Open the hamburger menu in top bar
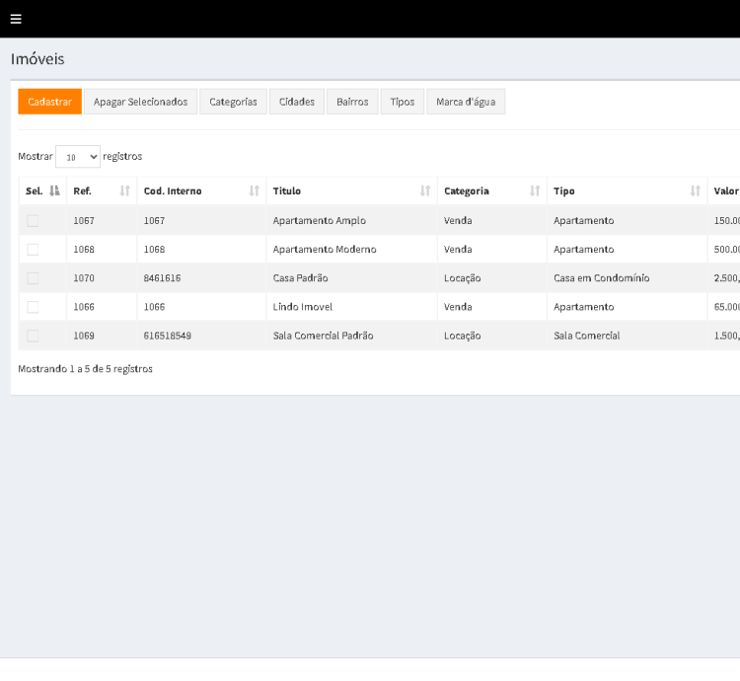This screenshot has height=681, width=740. [x=16, y=20]
